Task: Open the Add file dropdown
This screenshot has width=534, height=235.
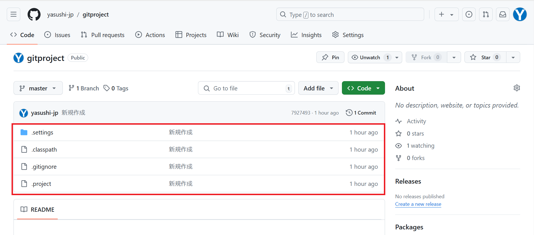Action: click(x=318, y=88)
